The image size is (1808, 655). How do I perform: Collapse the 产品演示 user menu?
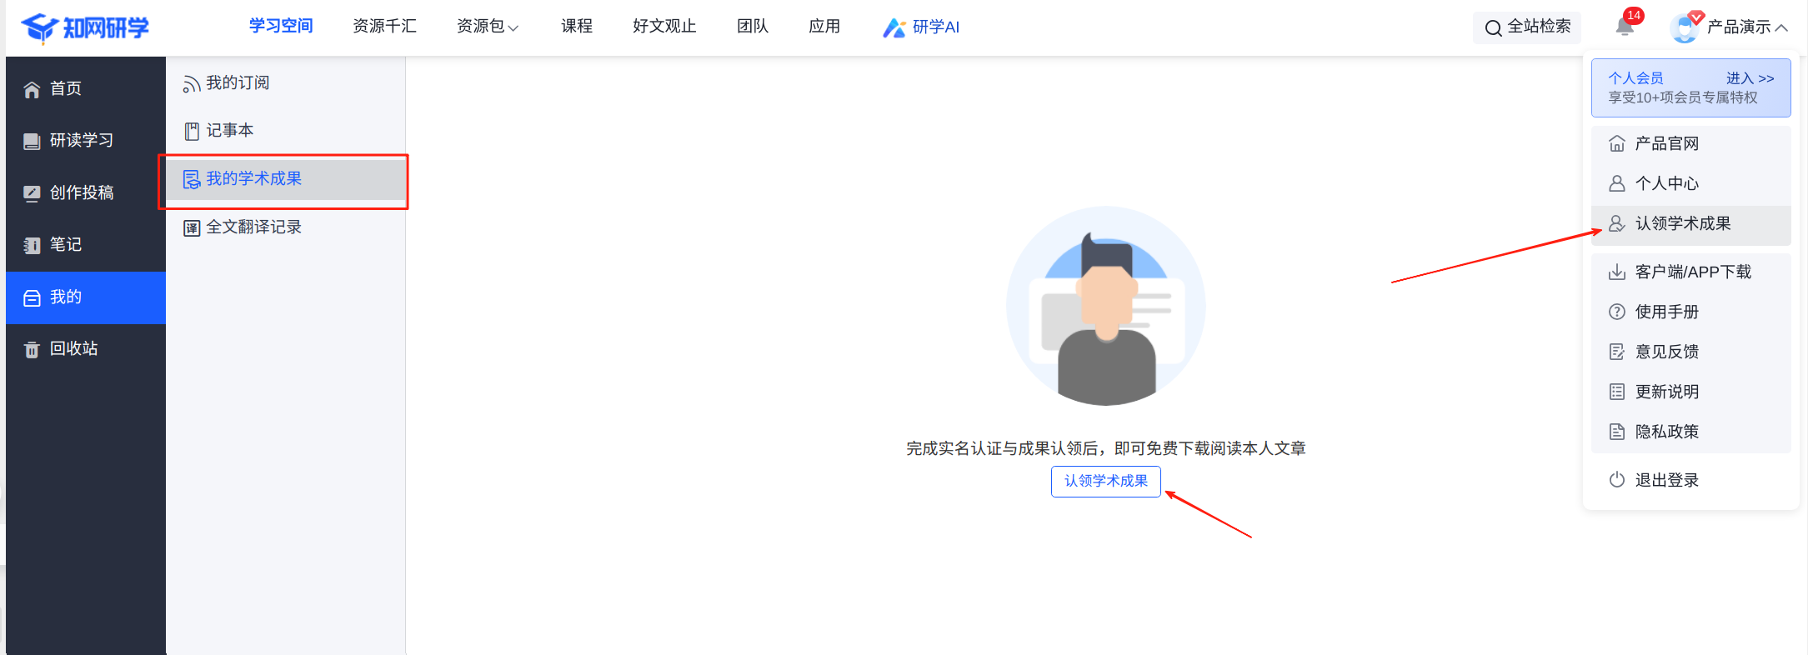(x=1747, y=27)
